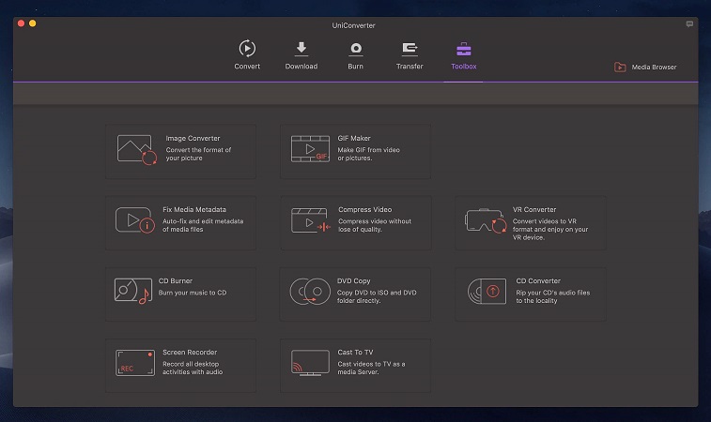Screen dimensions: 711x422
Task: Open VR Converter via its title
Action: [x=534, y=210]
